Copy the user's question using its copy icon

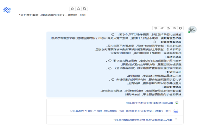(x=84, y=9)
